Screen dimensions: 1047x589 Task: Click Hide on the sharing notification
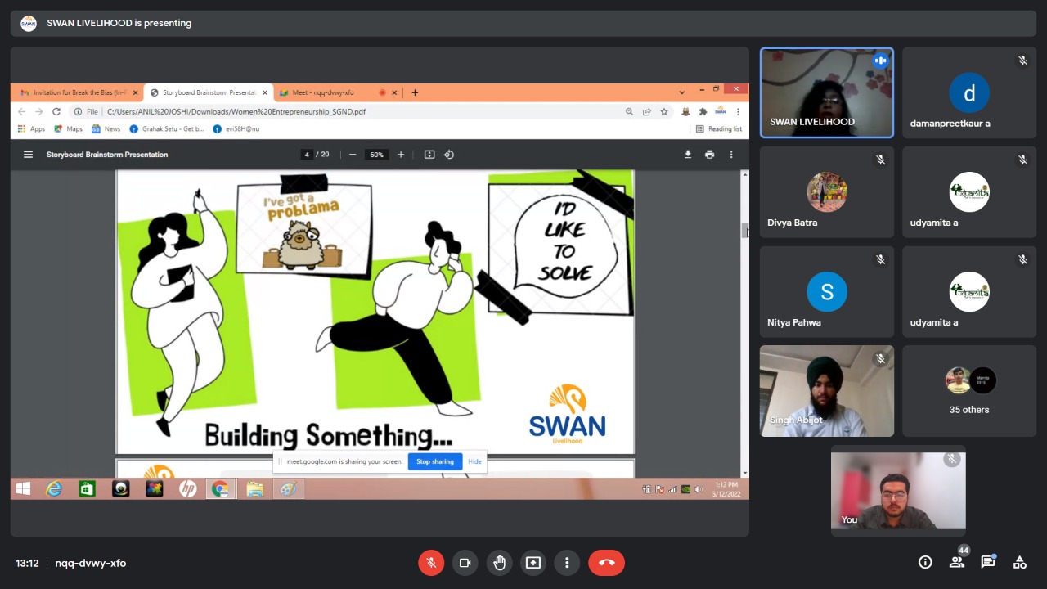(x=474, y=461)
